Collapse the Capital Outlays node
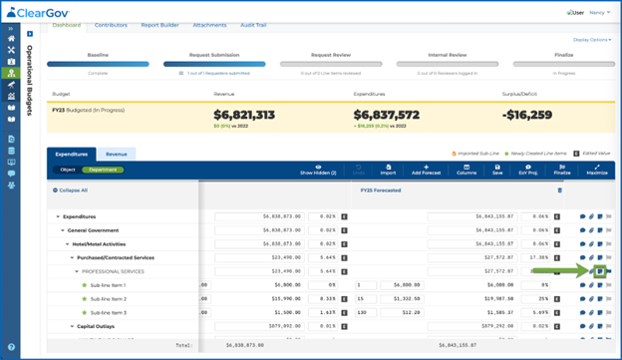Screen dimensions: 622x360 click(72, 327)
